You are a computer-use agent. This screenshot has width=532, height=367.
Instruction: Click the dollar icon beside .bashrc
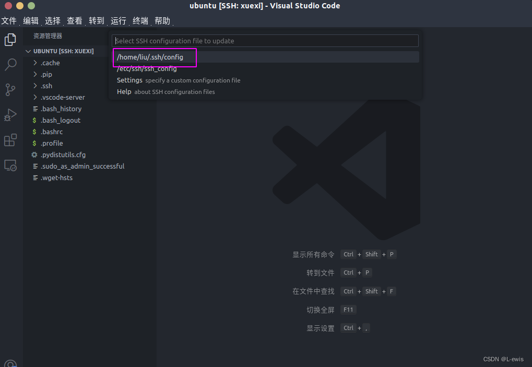(x=34, y=132)
